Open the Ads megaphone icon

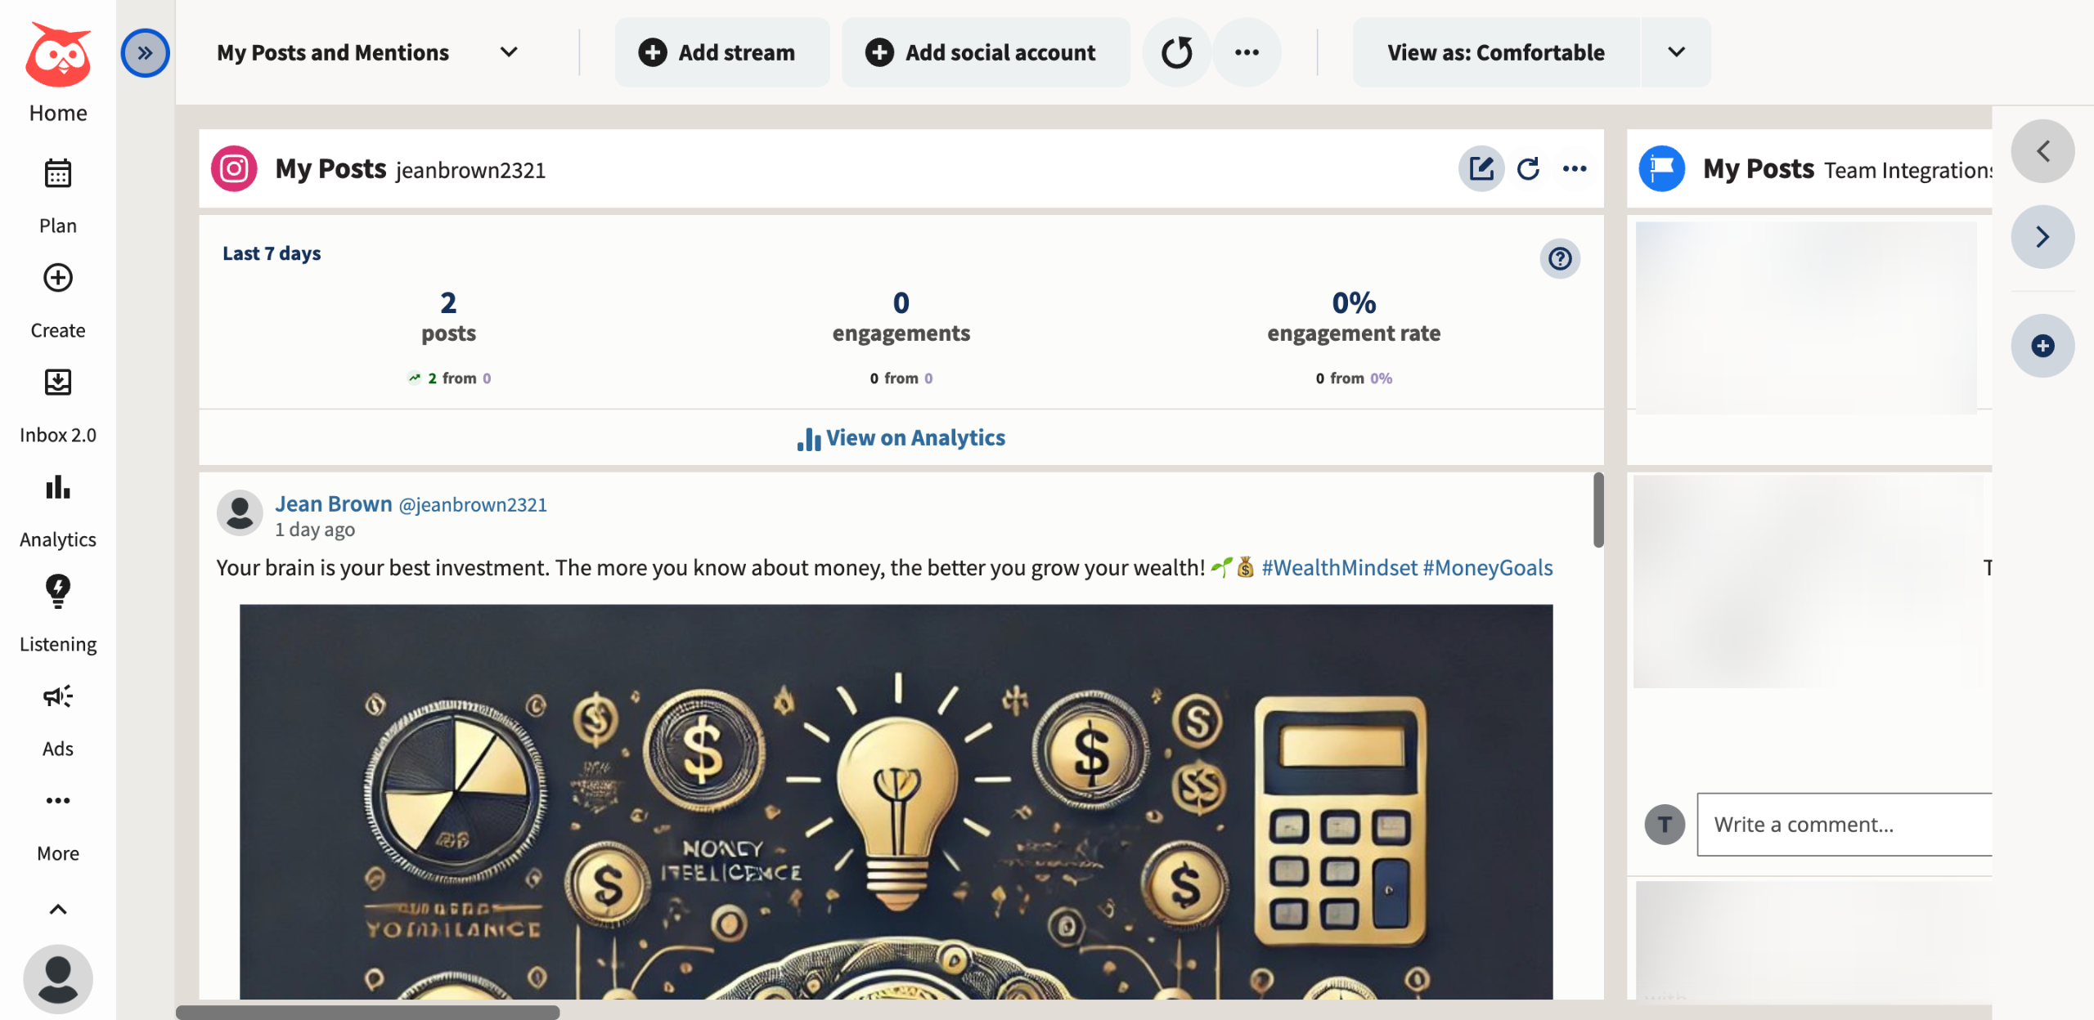coord(57,696)
